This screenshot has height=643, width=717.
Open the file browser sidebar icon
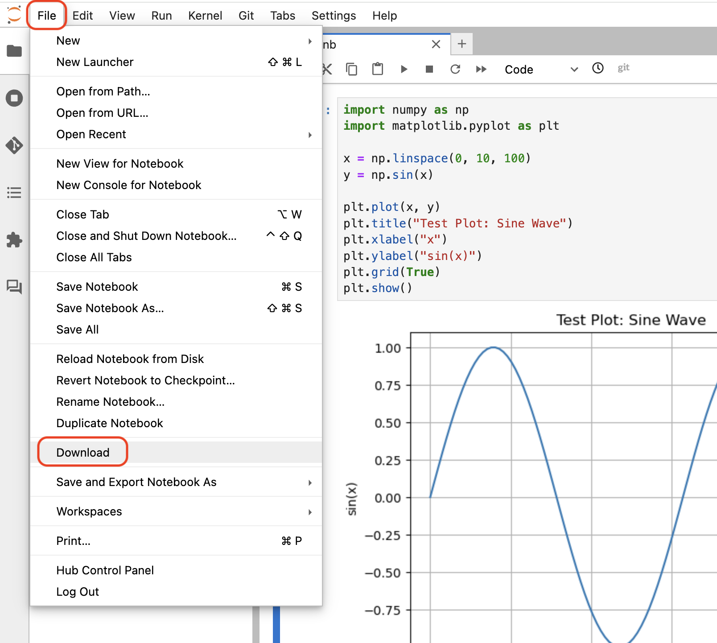tap(14, 51)
